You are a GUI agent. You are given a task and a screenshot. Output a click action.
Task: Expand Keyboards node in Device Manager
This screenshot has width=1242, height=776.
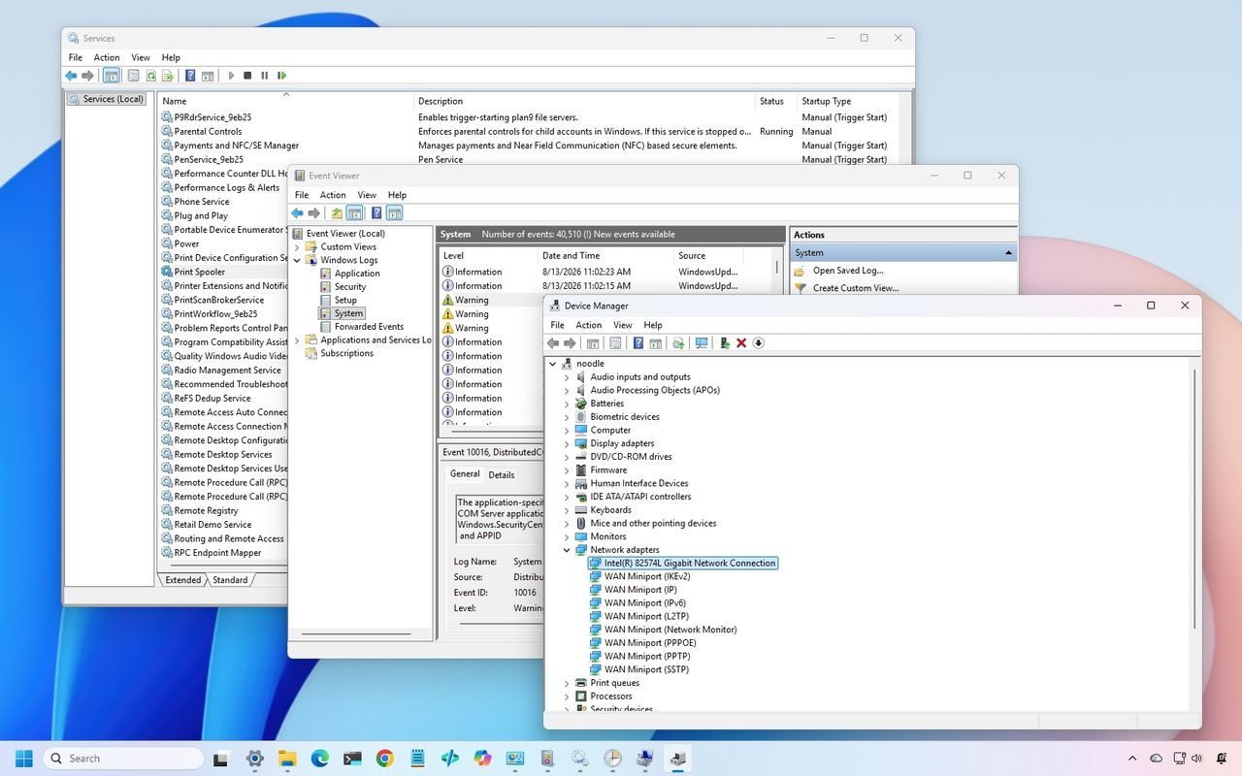click(x=567, y=510)
